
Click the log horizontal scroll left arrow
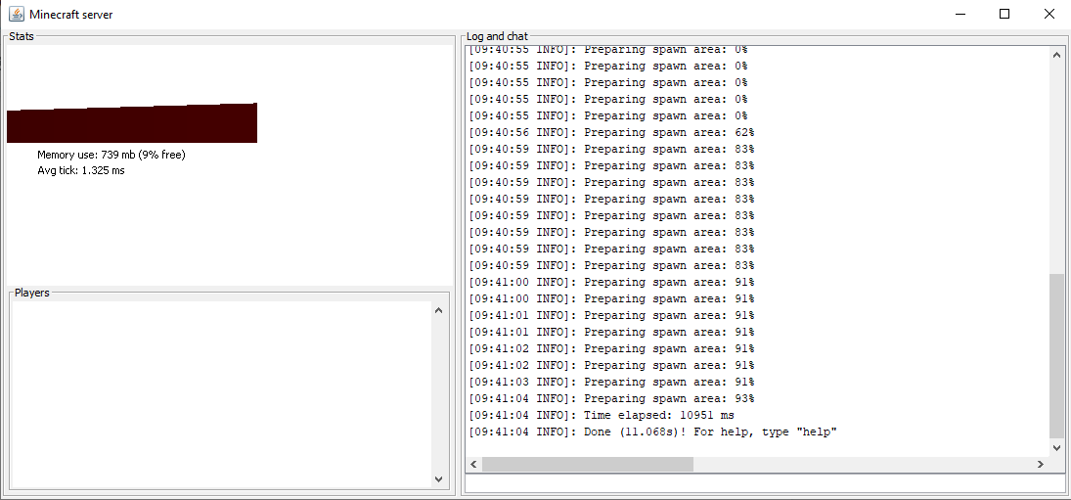(x=474, y=465)
